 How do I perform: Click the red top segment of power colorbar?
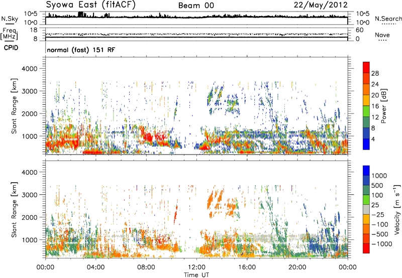click(x=366, y=67)
